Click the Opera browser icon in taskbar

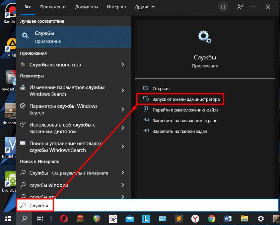(x=64, y=219)
